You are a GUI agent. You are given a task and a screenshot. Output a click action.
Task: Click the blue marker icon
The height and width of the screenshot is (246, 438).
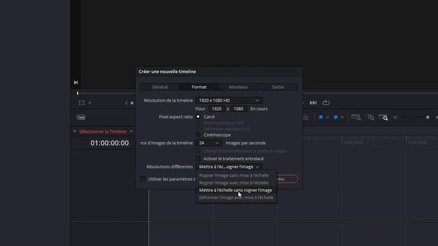pos(335,117)
